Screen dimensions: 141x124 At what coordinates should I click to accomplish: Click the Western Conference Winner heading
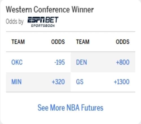click(x=50, y=9)
